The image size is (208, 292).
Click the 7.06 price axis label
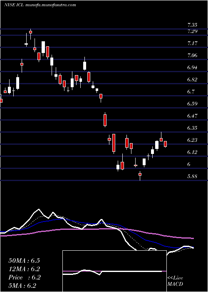[x=192, y=55]
